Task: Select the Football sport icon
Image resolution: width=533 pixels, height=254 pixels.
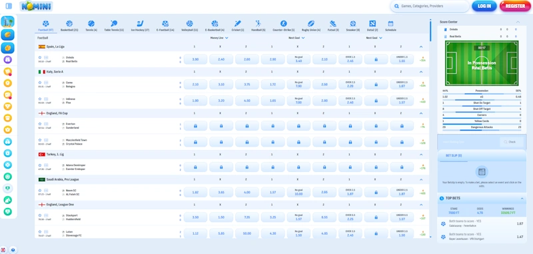Action: [45, 23]
